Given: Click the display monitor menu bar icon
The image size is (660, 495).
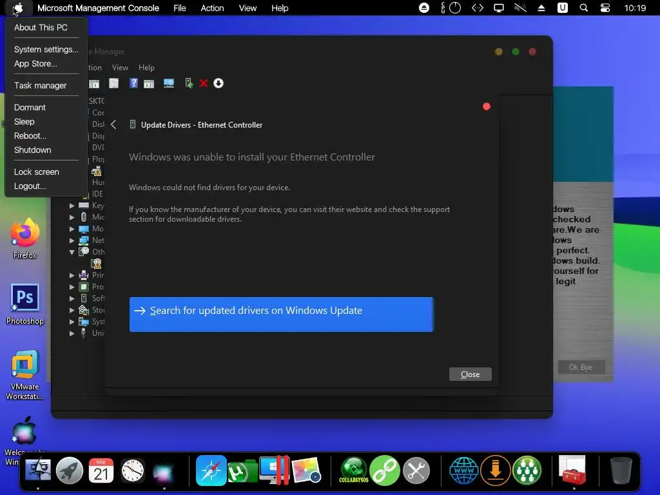Looking at the screenshot, I should 499,8.
